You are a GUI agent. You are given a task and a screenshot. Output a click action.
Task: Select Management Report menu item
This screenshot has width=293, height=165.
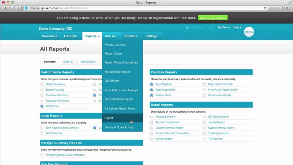122,72
